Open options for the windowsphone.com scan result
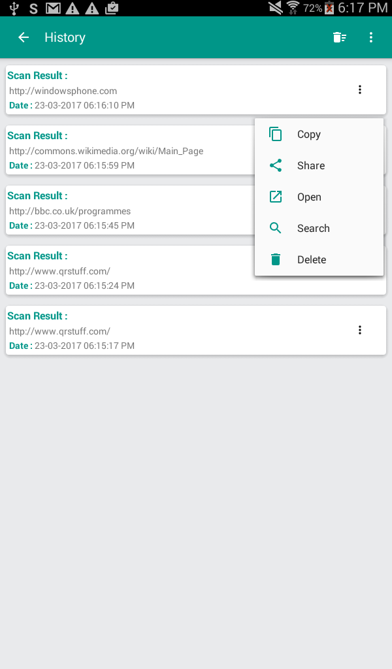 360,90
